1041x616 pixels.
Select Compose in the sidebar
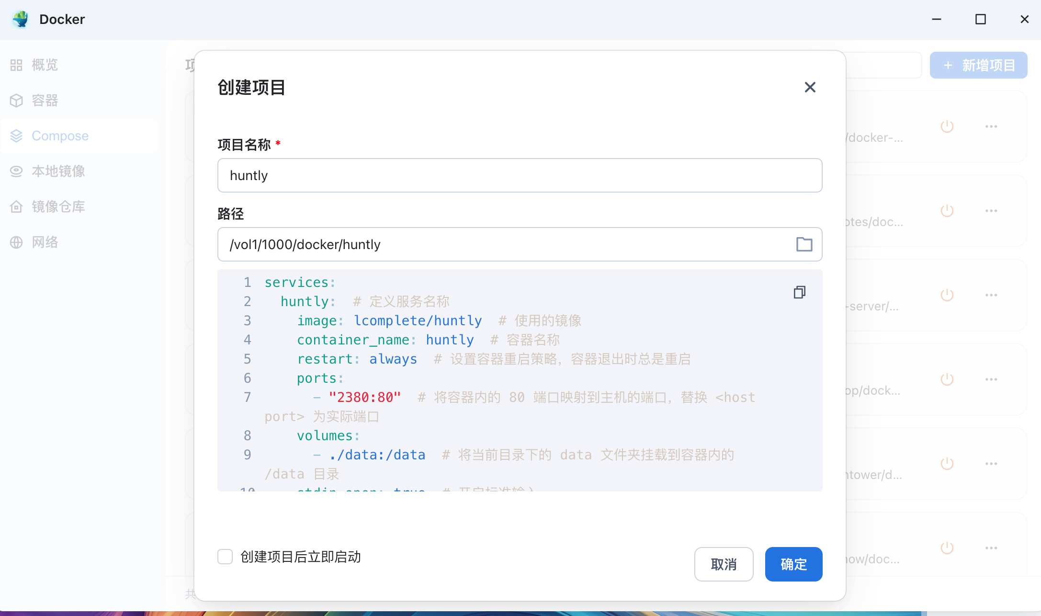click(x=80, y=136)
